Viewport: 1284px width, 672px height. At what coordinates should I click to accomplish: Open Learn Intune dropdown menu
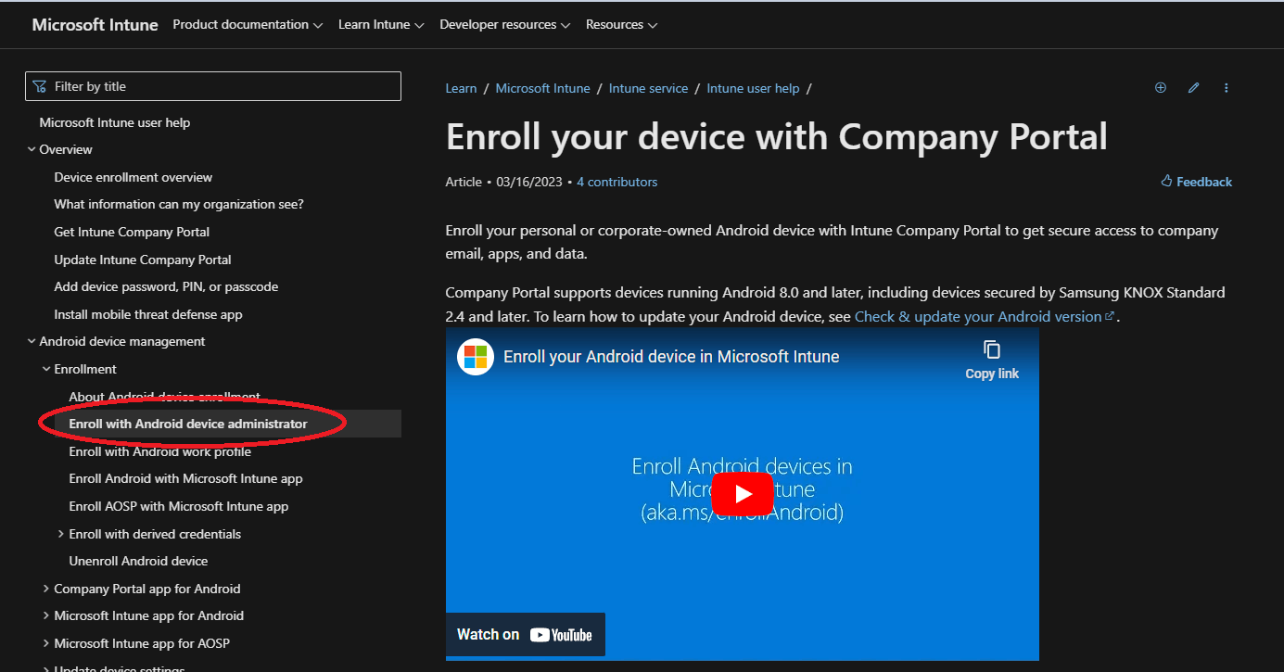point(381,25)
